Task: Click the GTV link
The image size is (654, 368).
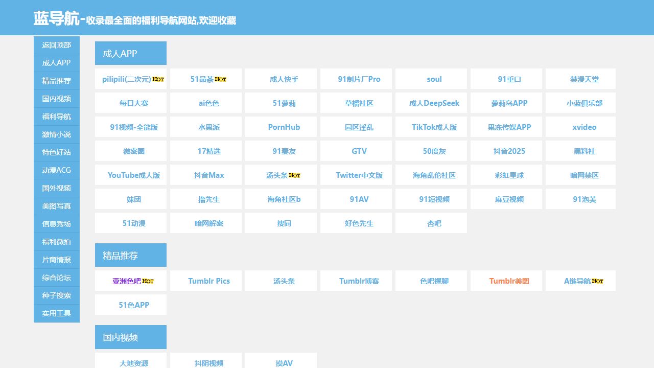Action: click(359, 151)
